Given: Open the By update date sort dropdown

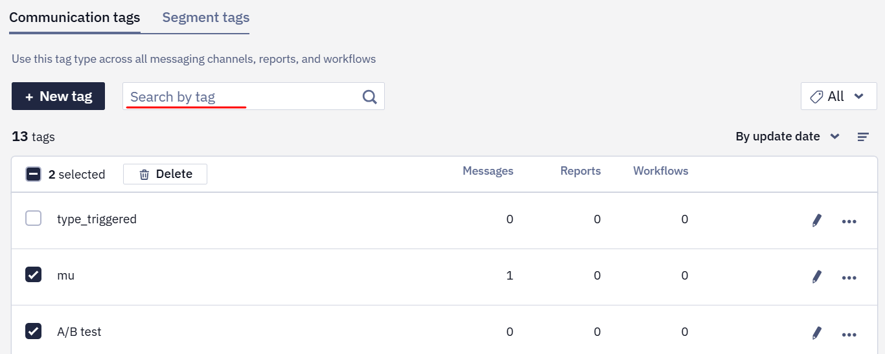Looking at the screenshot, I should [x=787, y=137].
